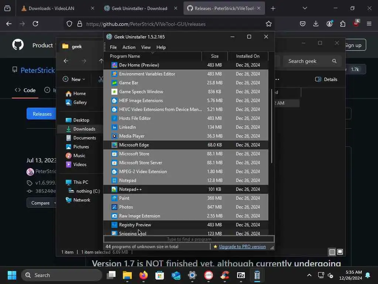Screen dimensions: 378x284
Task: Switch Explorer to details list view
Action: point(332,252)
